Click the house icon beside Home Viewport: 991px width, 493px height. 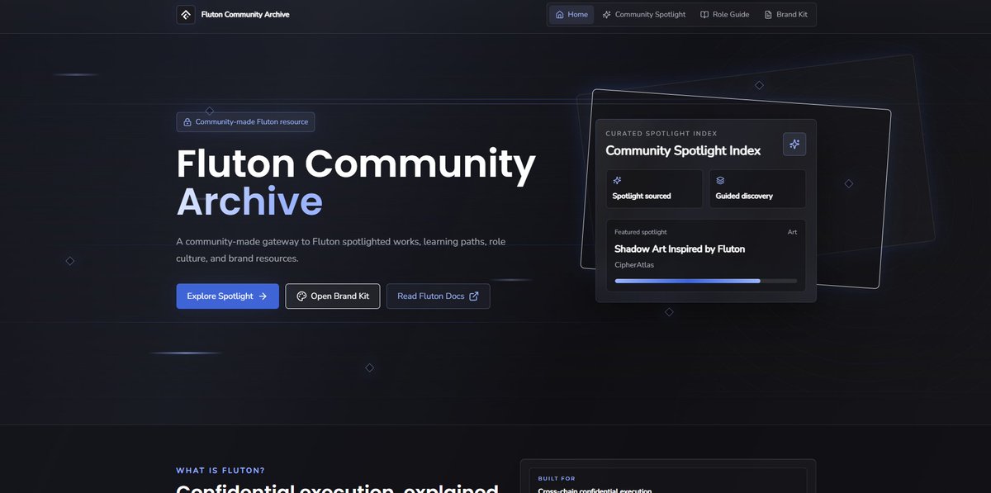[x=560, y=15]
